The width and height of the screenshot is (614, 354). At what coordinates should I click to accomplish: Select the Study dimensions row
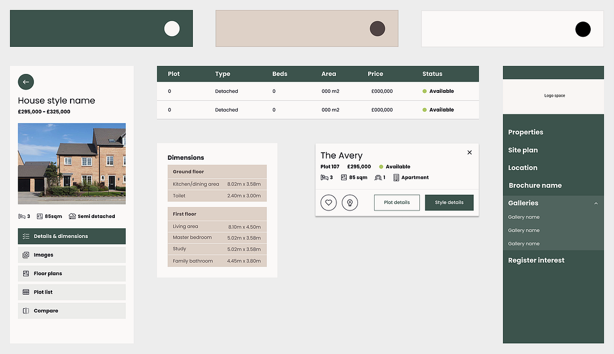coord(217,249)
